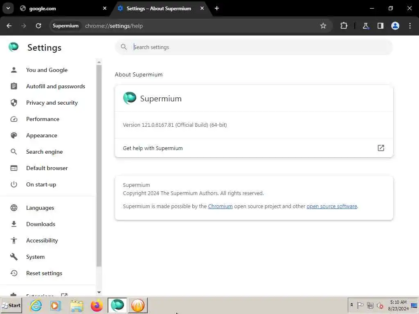
Task: Open the Labs flask icon
Action: pos(365,26)
